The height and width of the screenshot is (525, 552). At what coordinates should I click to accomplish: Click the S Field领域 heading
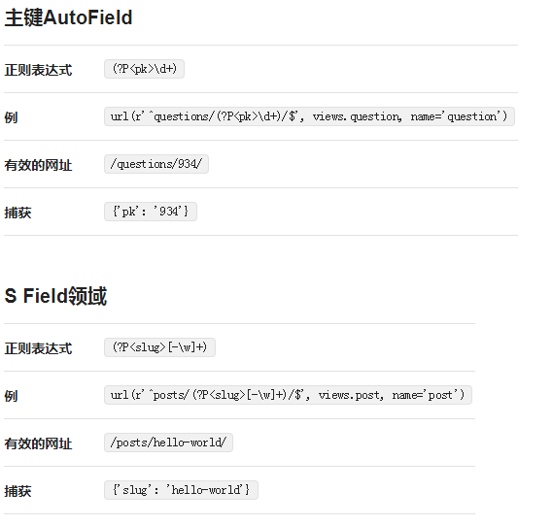pos(55,296)
